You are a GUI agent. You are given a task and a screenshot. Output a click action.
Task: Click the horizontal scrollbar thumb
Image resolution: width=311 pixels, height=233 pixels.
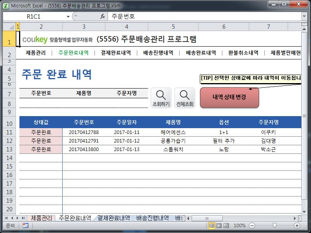tap(207, 218)
